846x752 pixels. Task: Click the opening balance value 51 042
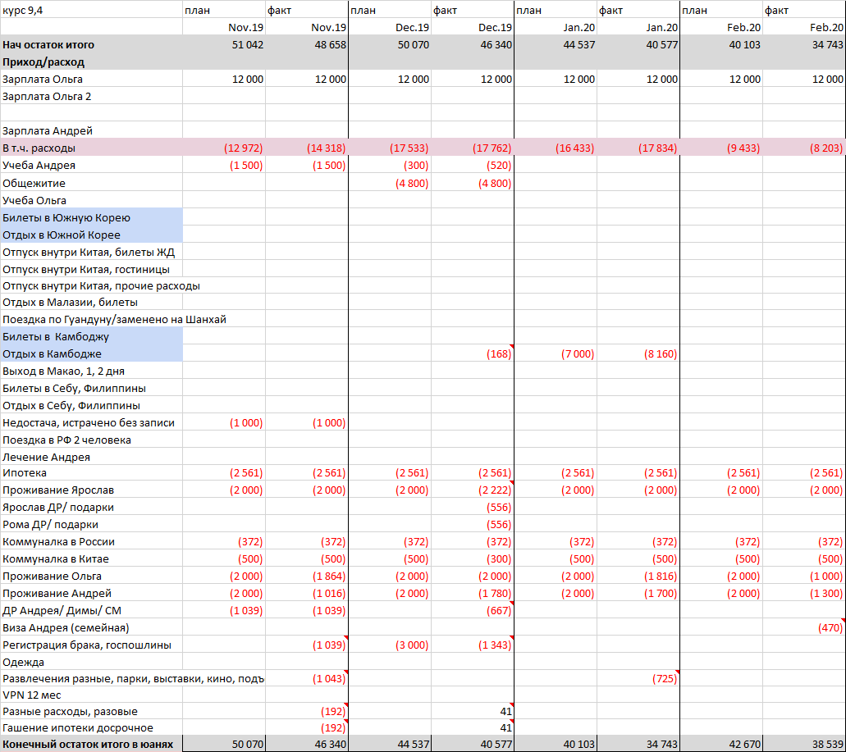[x=248, y=45]
